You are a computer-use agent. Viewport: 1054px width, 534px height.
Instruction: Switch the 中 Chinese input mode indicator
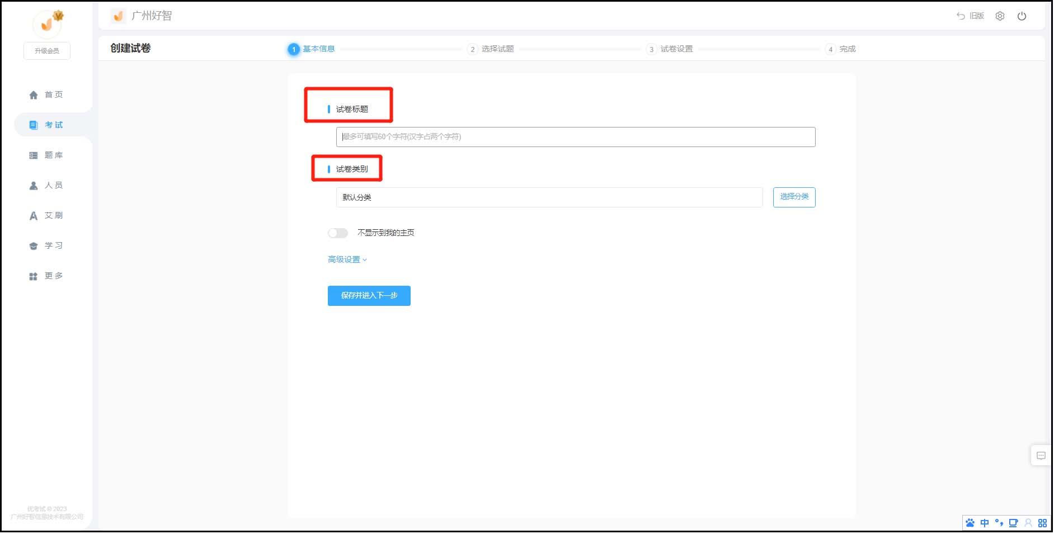pyautogui.click(x=985, y=523)
